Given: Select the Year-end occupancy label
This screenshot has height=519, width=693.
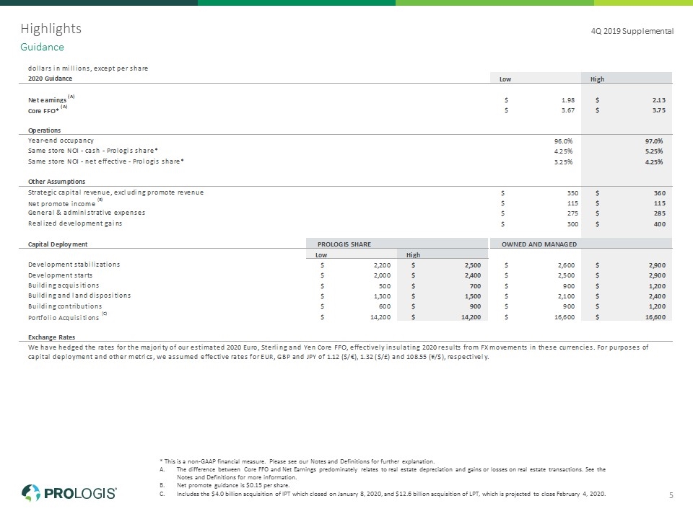Looking at the screenshot, I should pos(61,141).
